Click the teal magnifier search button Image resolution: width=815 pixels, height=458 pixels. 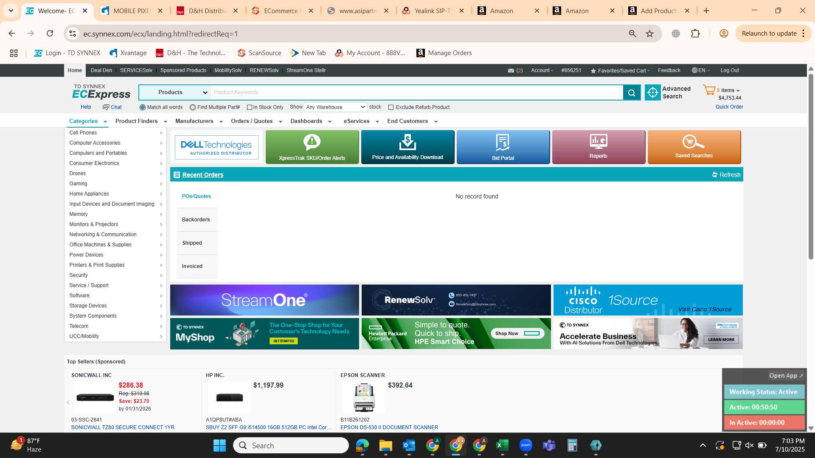point(632,92)
